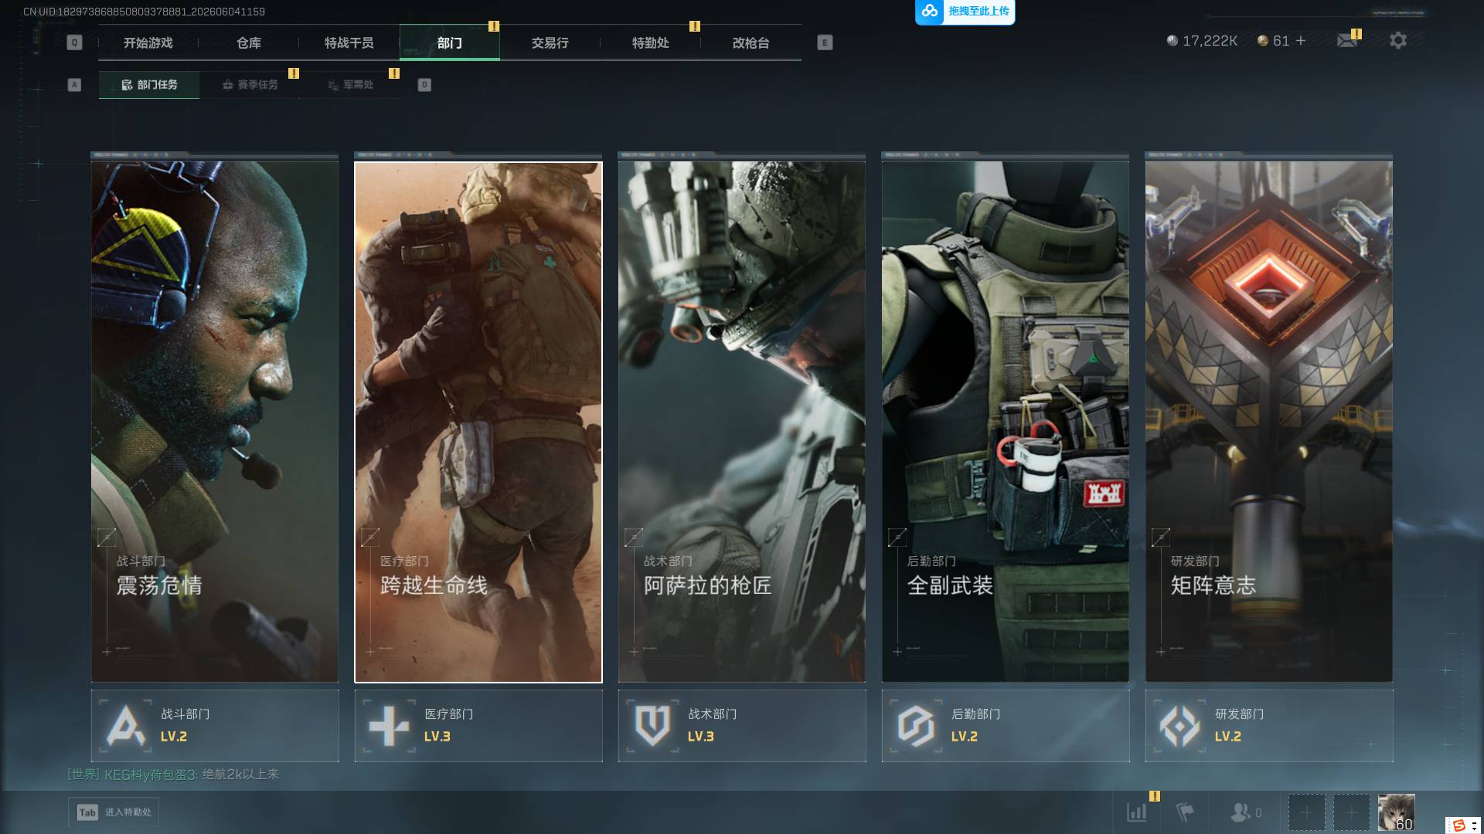This screenshot has width=1484, height=834.
Task: Click the 研发部门 diamond icon
Action: click(1179, 726)
